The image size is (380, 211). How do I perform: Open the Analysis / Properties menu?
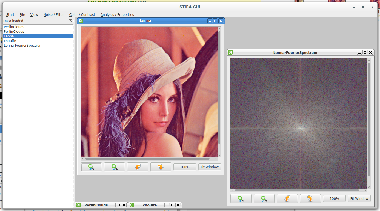(117, 15)
